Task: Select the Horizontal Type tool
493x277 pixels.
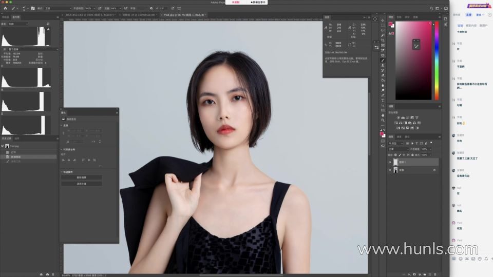Action: tap(383, 100)
